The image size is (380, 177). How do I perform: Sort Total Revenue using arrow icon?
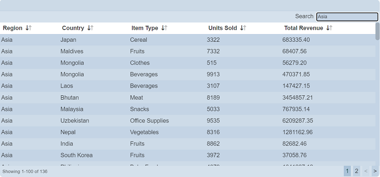pos(329,28)
